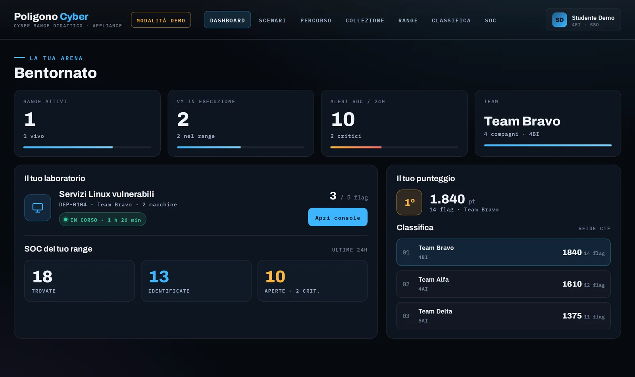Viewport: 635px width, 377px height.
Task: Switch to the Percorso tab
Action: 316,20
